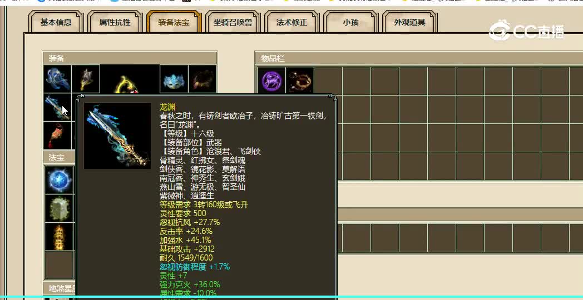Switch to the 外观道具 tab
This screenshot has width=583, height=300.
point(410,22)
